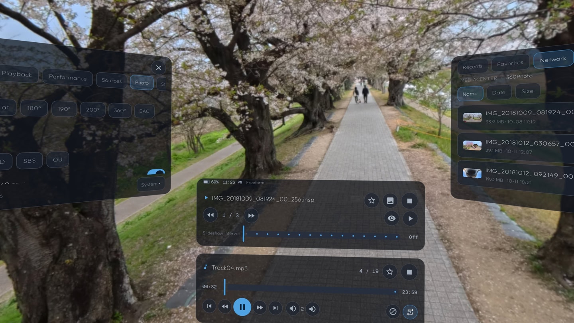Close the settings panel

pyautogui.click(x=158, y=68)
